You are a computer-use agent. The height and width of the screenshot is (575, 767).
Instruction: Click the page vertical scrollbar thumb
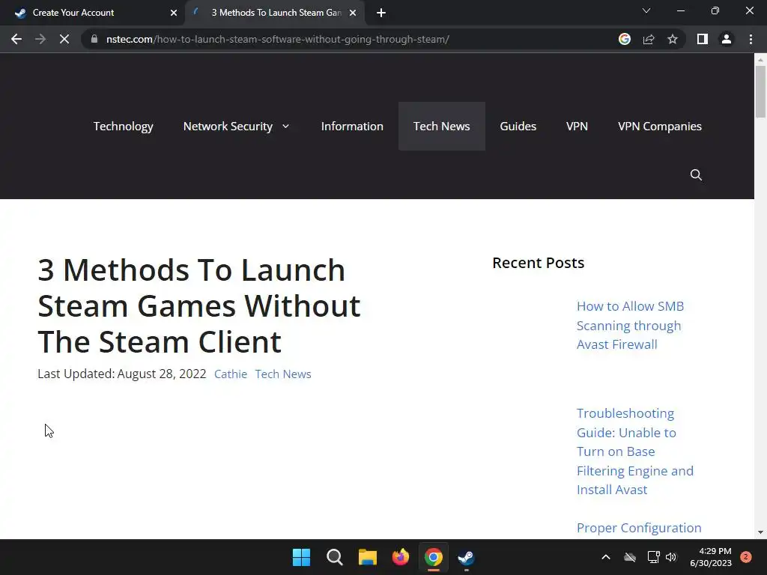(x=760, y=91)
